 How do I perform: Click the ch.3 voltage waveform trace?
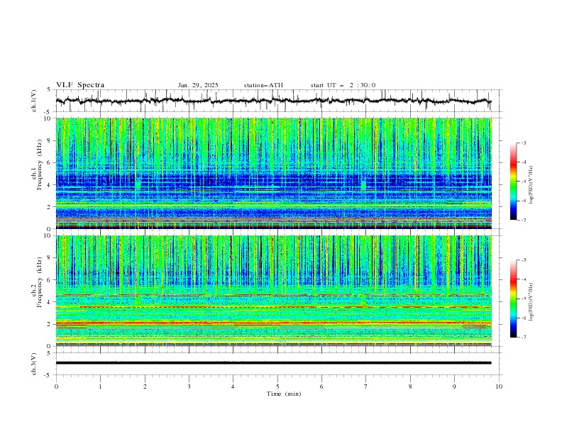click(273, 363)
